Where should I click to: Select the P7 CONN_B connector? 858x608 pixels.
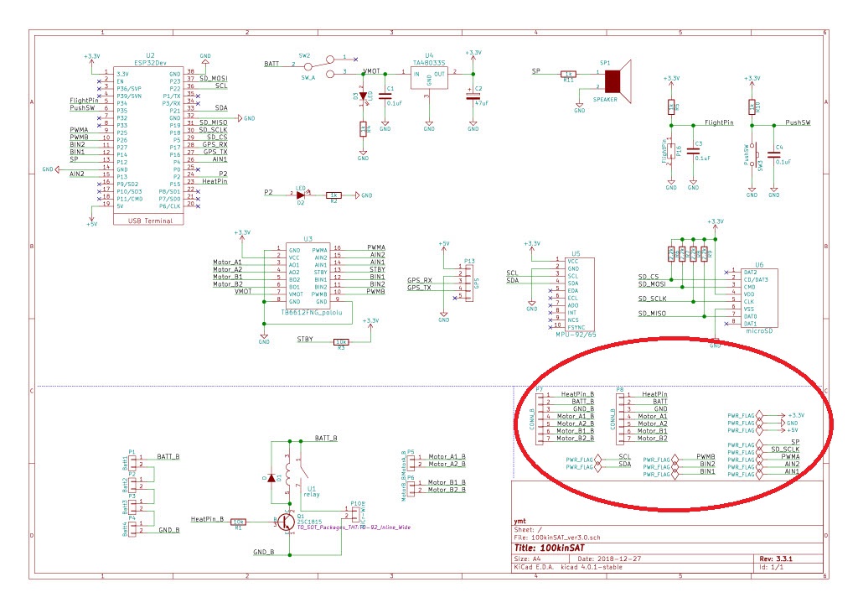(540, 416)
